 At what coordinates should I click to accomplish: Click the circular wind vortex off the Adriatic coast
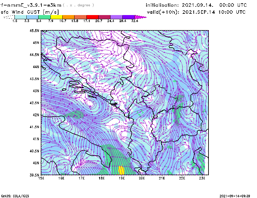pos(90,103)
